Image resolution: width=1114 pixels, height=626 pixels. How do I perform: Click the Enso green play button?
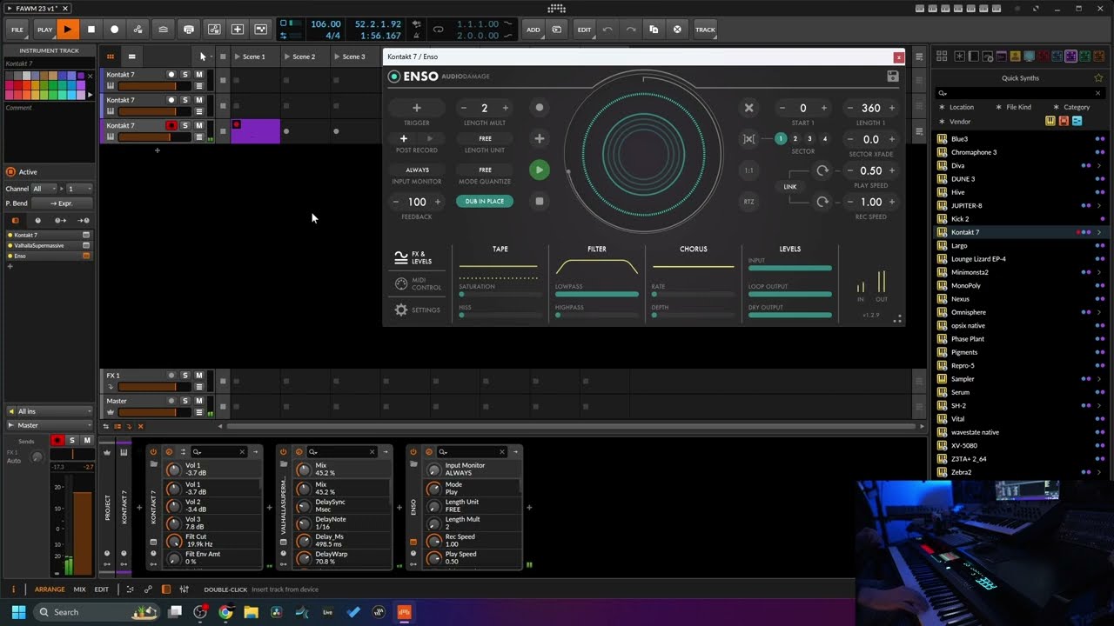[x=540, y=170]
